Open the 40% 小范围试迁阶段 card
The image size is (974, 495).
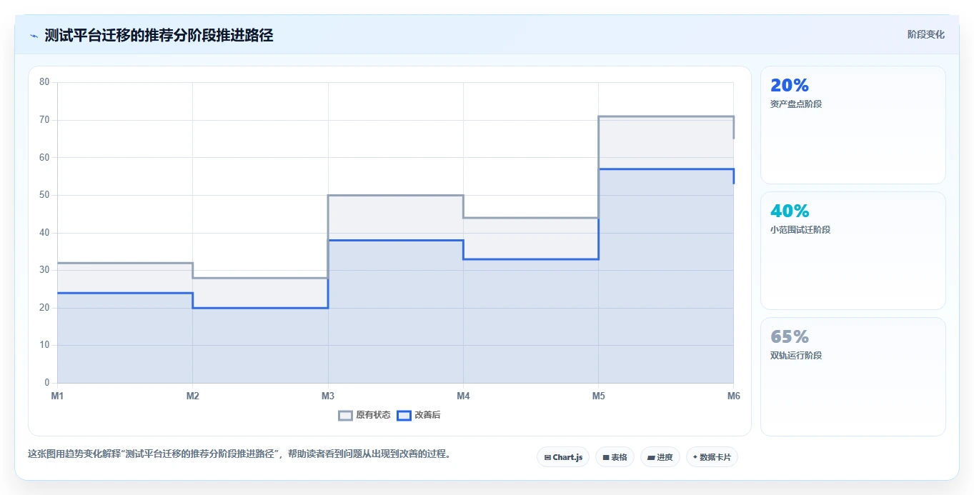click(x=853, y=251)
